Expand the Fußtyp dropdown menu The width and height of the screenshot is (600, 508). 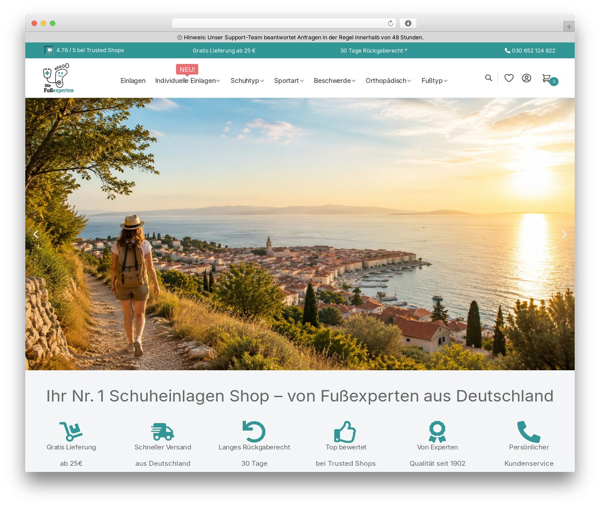[435, 81]
